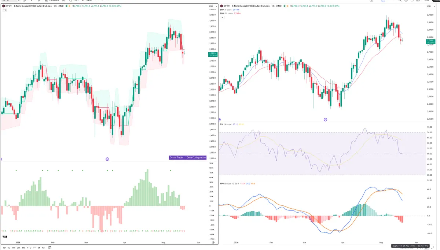
Task: Set the time range to 1D
Action: pos(4,248)
